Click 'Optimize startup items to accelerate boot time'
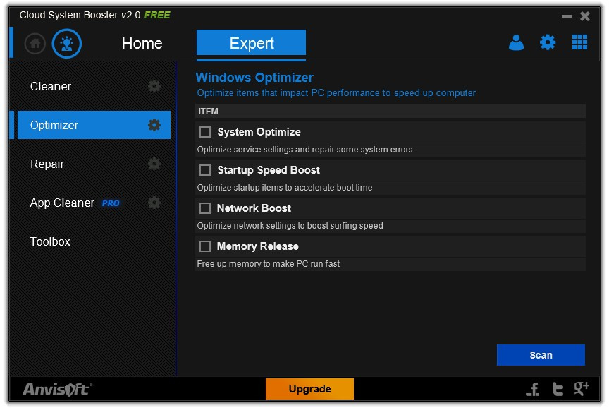The height and width of the screenshot is (408, 609). 285,188
